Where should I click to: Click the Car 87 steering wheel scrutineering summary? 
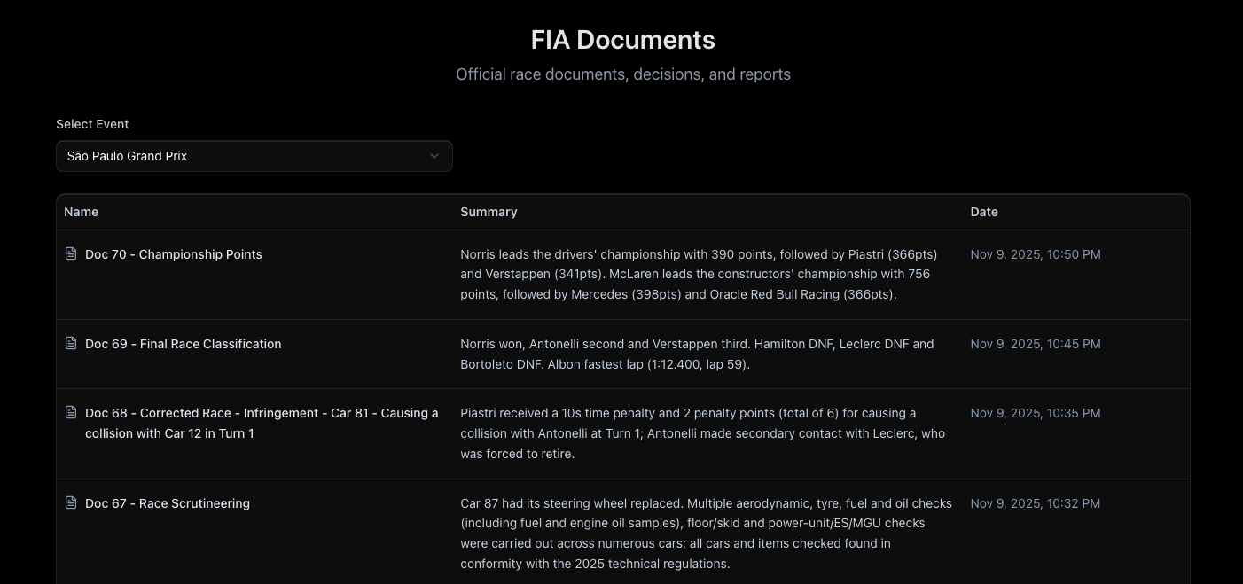[706, 533]
